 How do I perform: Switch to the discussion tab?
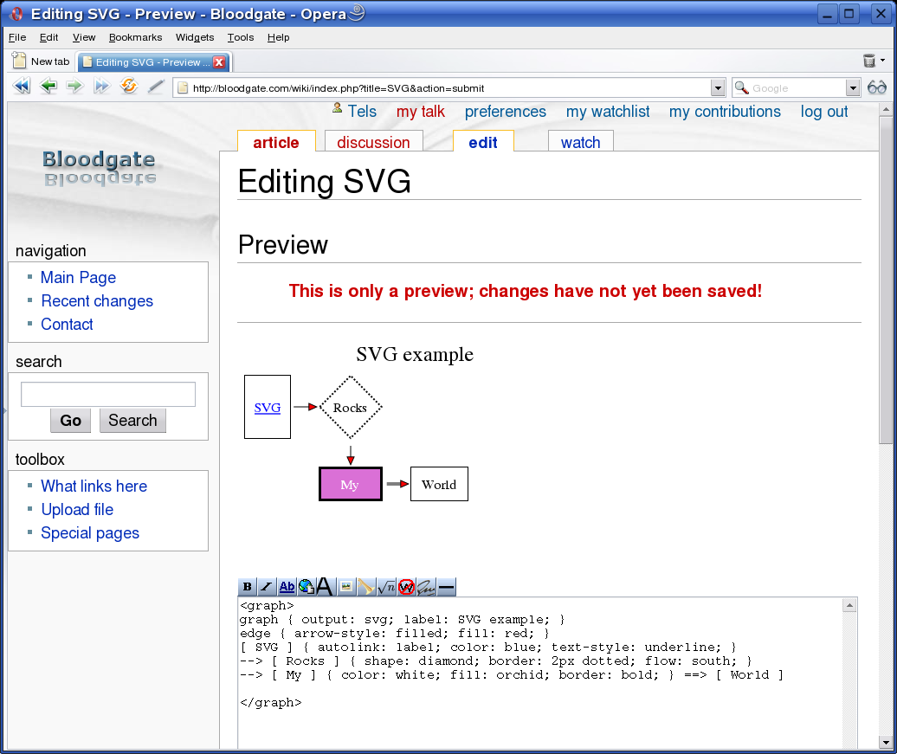(x=373, y=143)
